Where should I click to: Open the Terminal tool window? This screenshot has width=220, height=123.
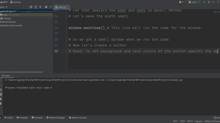(37, 118)
